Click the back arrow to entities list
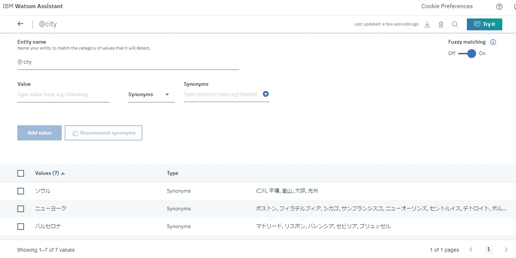Viewport: 516px width, 258px height. (x=20, y=23)
